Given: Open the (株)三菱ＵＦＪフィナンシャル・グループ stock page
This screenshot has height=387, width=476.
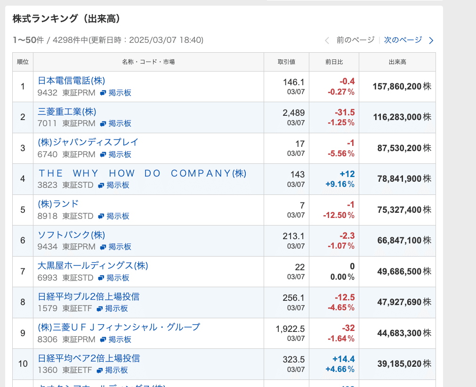Looking at the screenshot, I should coord(120,327).
